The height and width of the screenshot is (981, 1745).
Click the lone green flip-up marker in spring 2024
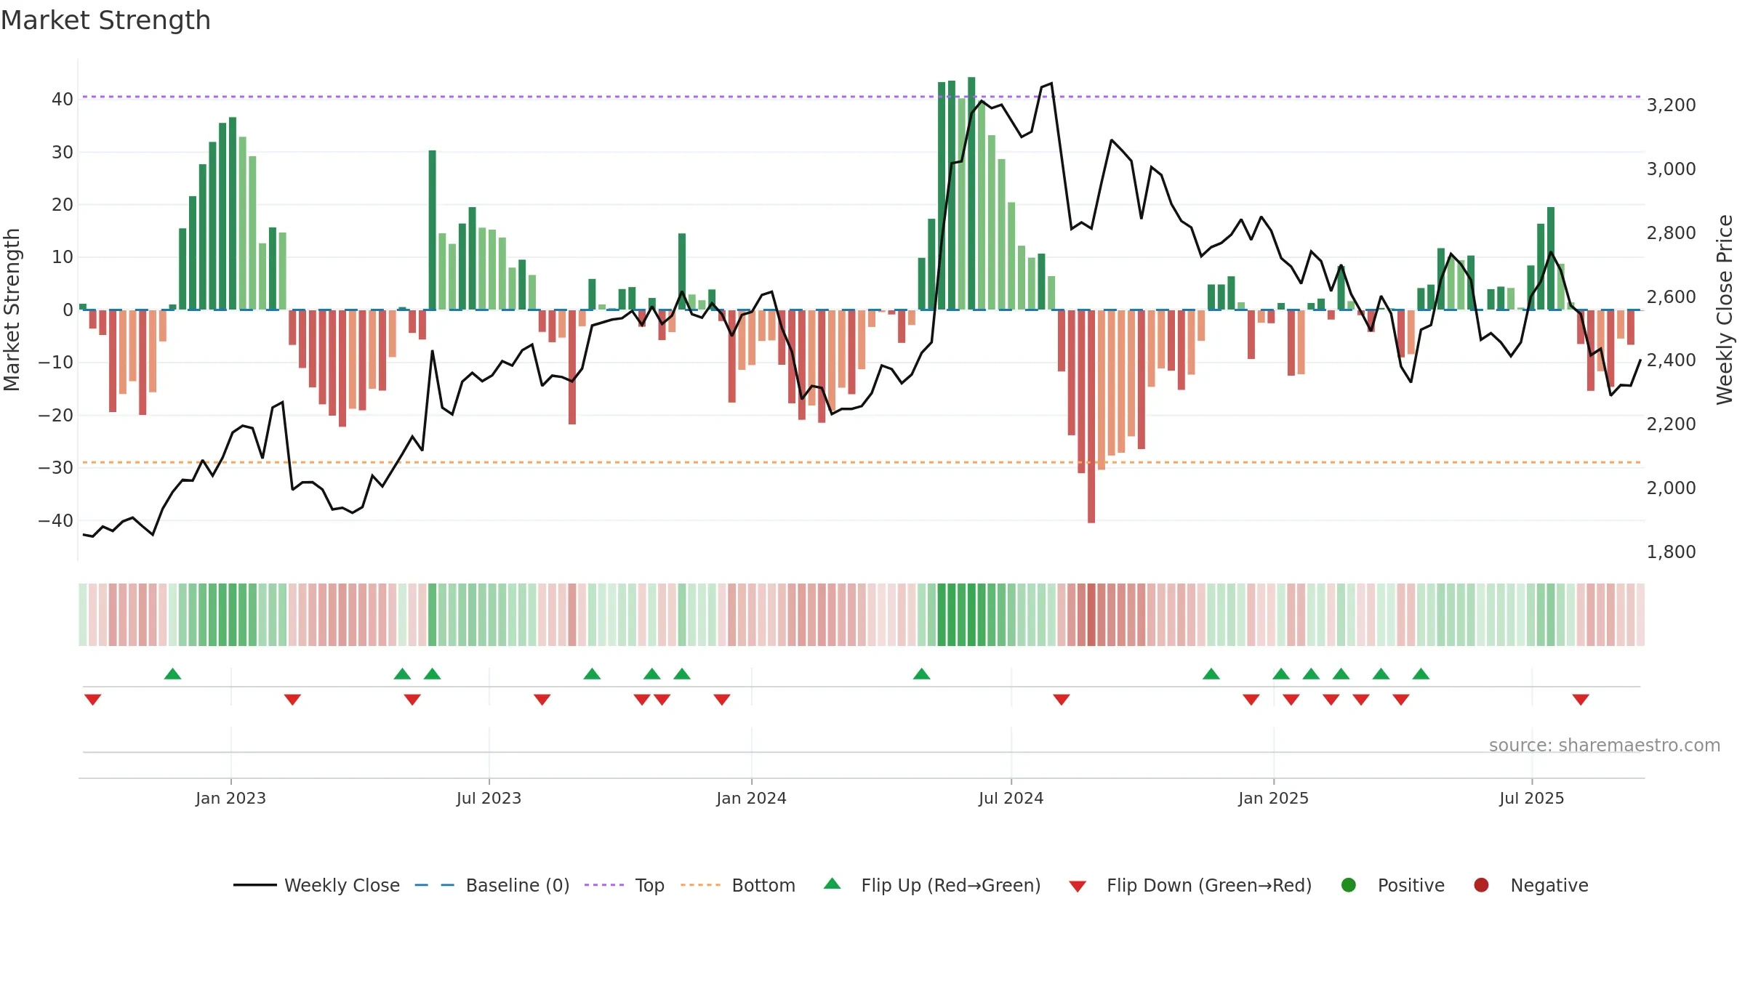click(921, 674)
